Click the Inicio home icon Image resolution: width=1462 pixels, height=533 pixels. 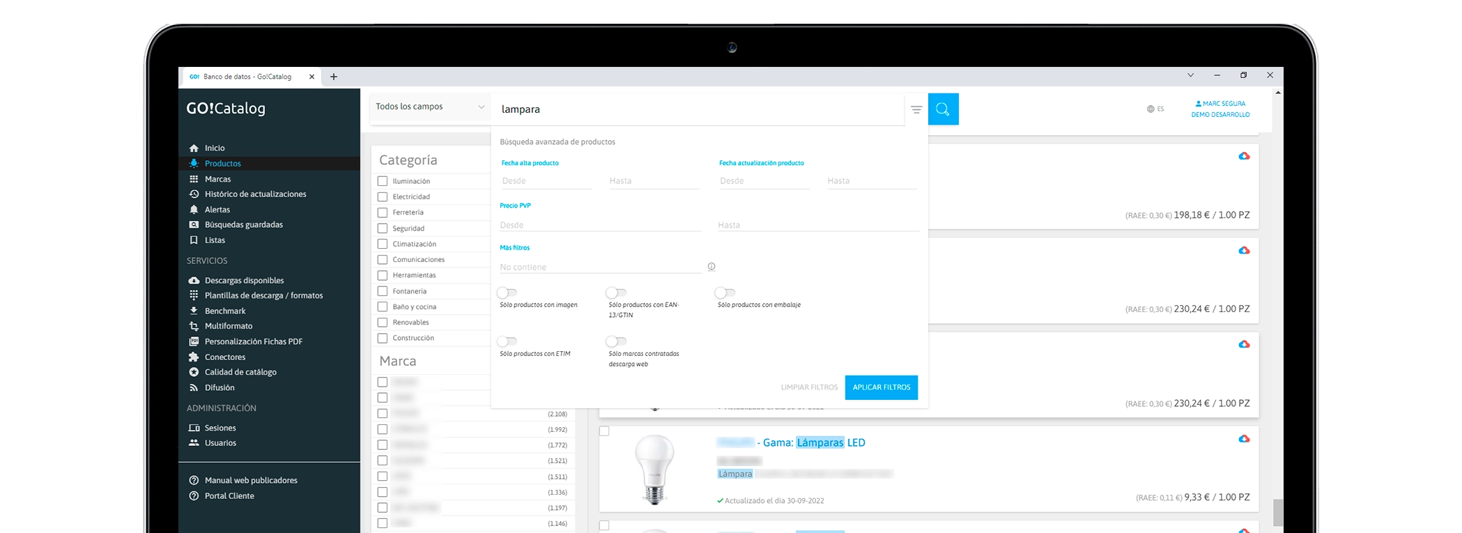point(194,148)
